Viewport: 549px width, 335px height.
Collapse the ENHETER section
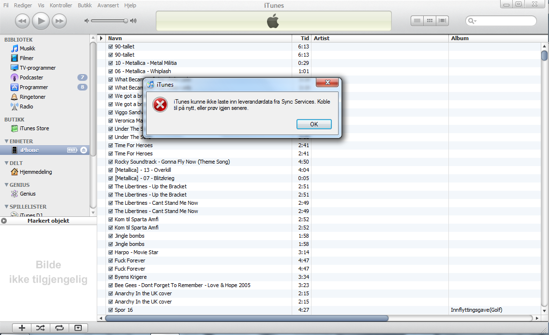coord(6,141)
